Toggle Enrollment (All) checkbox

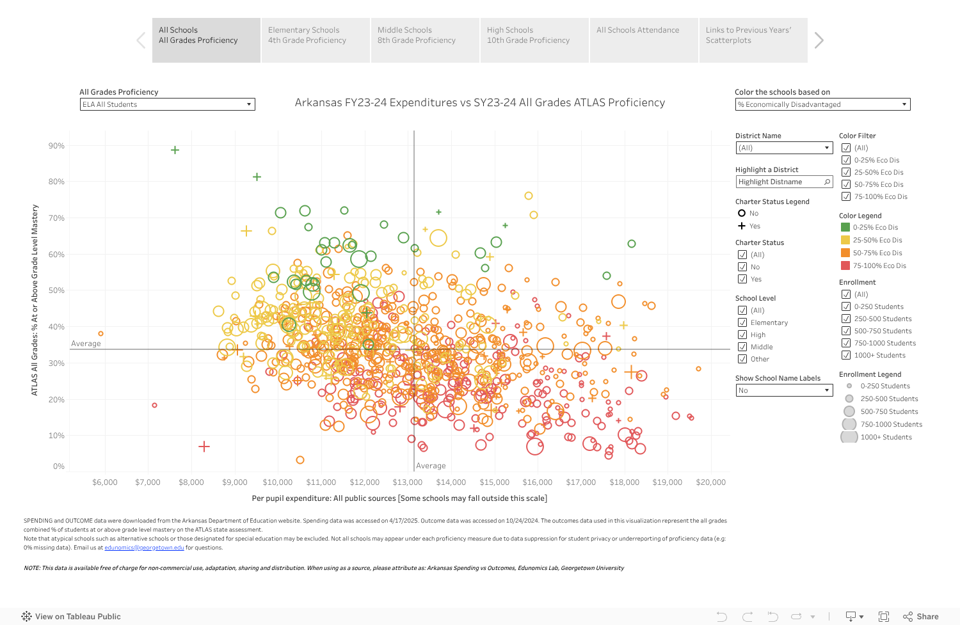point(846,294)
